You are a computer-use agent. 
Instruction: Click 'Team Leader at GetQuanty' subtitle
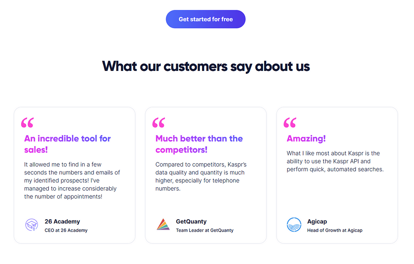click(205, 230)
